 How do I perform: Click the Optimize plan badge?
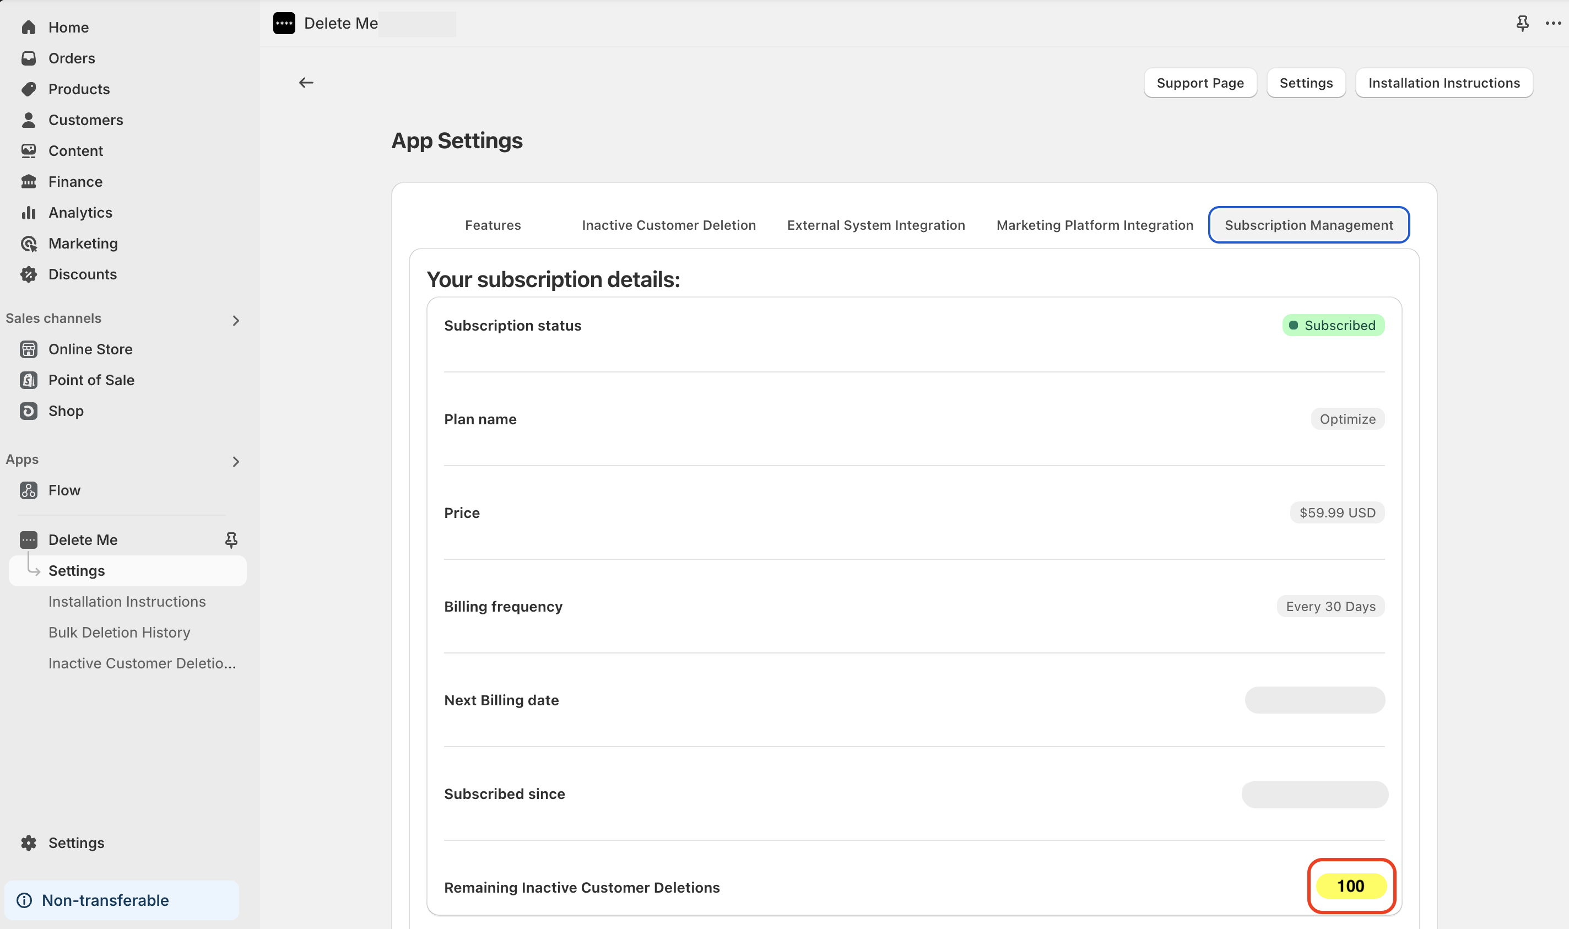tap(1348, 419)
